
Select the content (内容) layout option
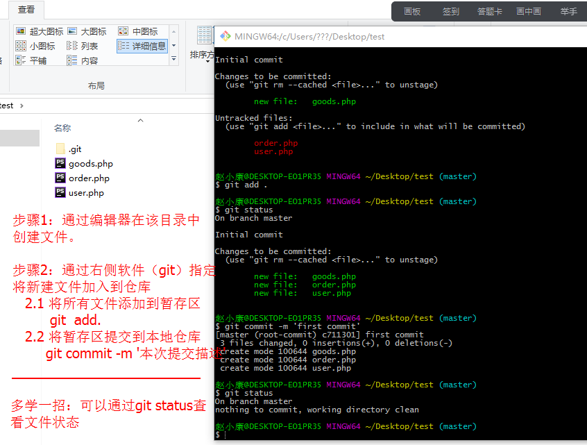click(x=83, y=60)
